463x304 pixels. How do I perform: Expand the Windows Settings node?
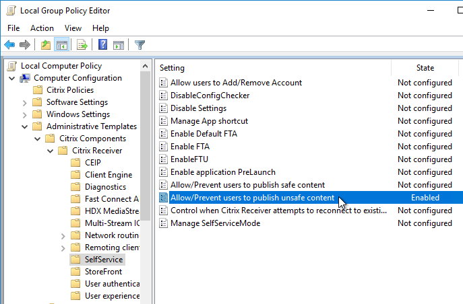(x=24, y=114)
